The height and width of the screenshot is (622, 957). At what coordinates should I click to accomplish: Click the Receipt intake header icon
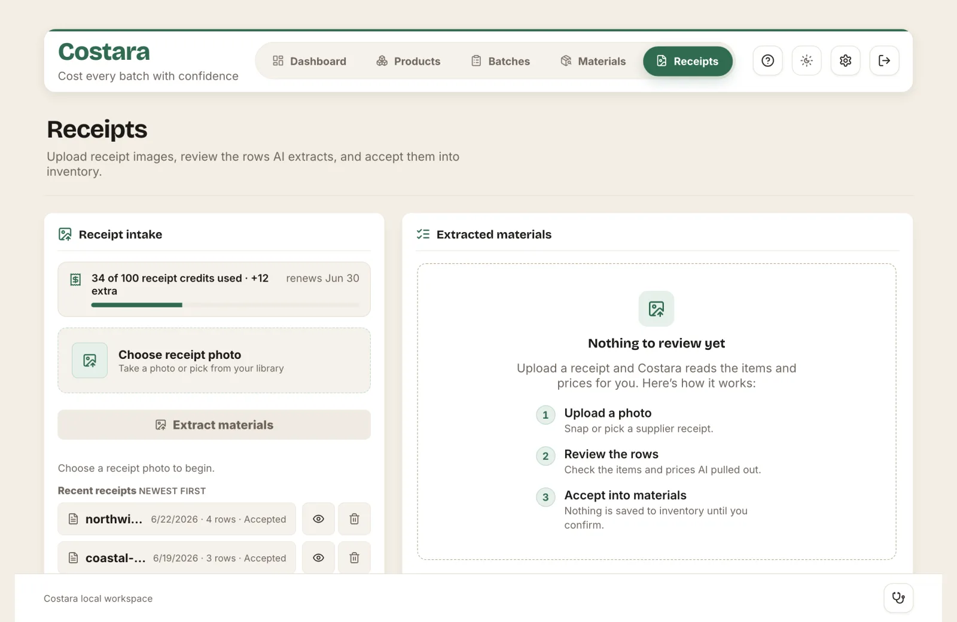[x=65, y=234]
